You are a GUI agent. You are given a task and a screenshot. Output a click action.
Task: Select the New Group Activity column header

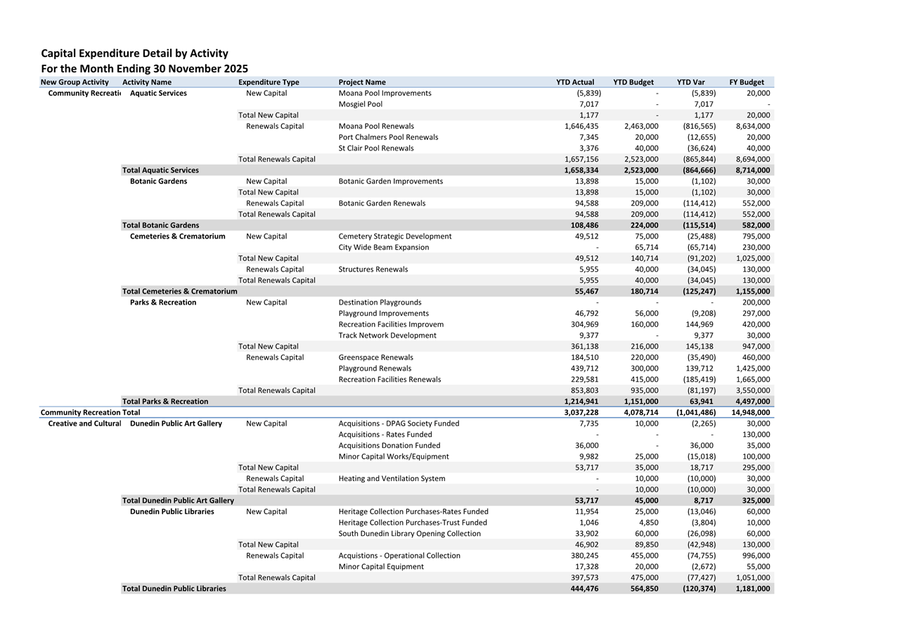point(75,82)
